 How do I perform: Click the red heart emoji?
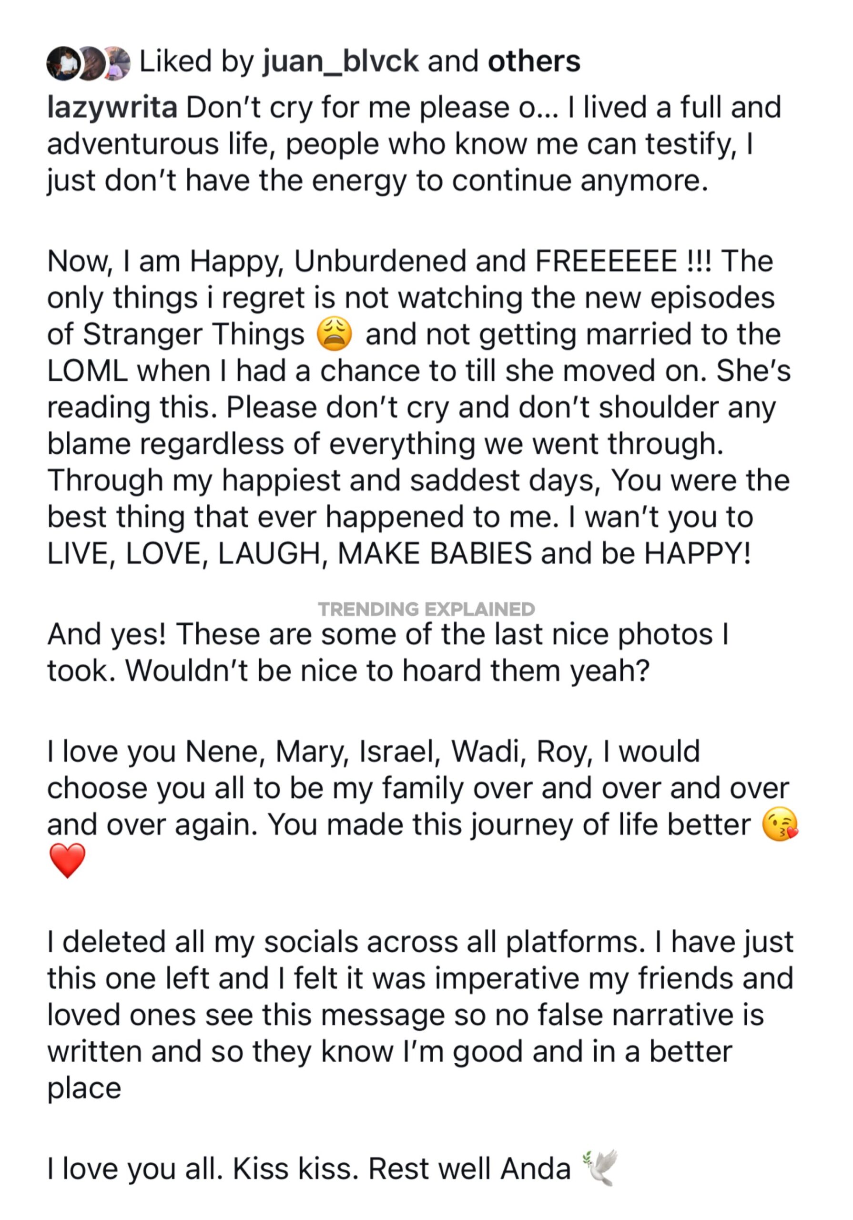tap(68, 860)
